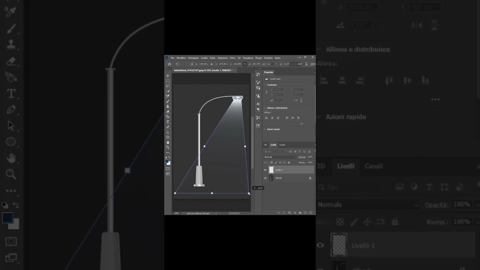
Task: Select the Pen tool
Action: coord(168,127)
